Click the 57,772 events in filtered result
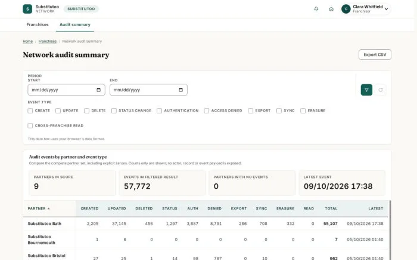The height and width of the screenshot is (260, 417). point(137,186)
